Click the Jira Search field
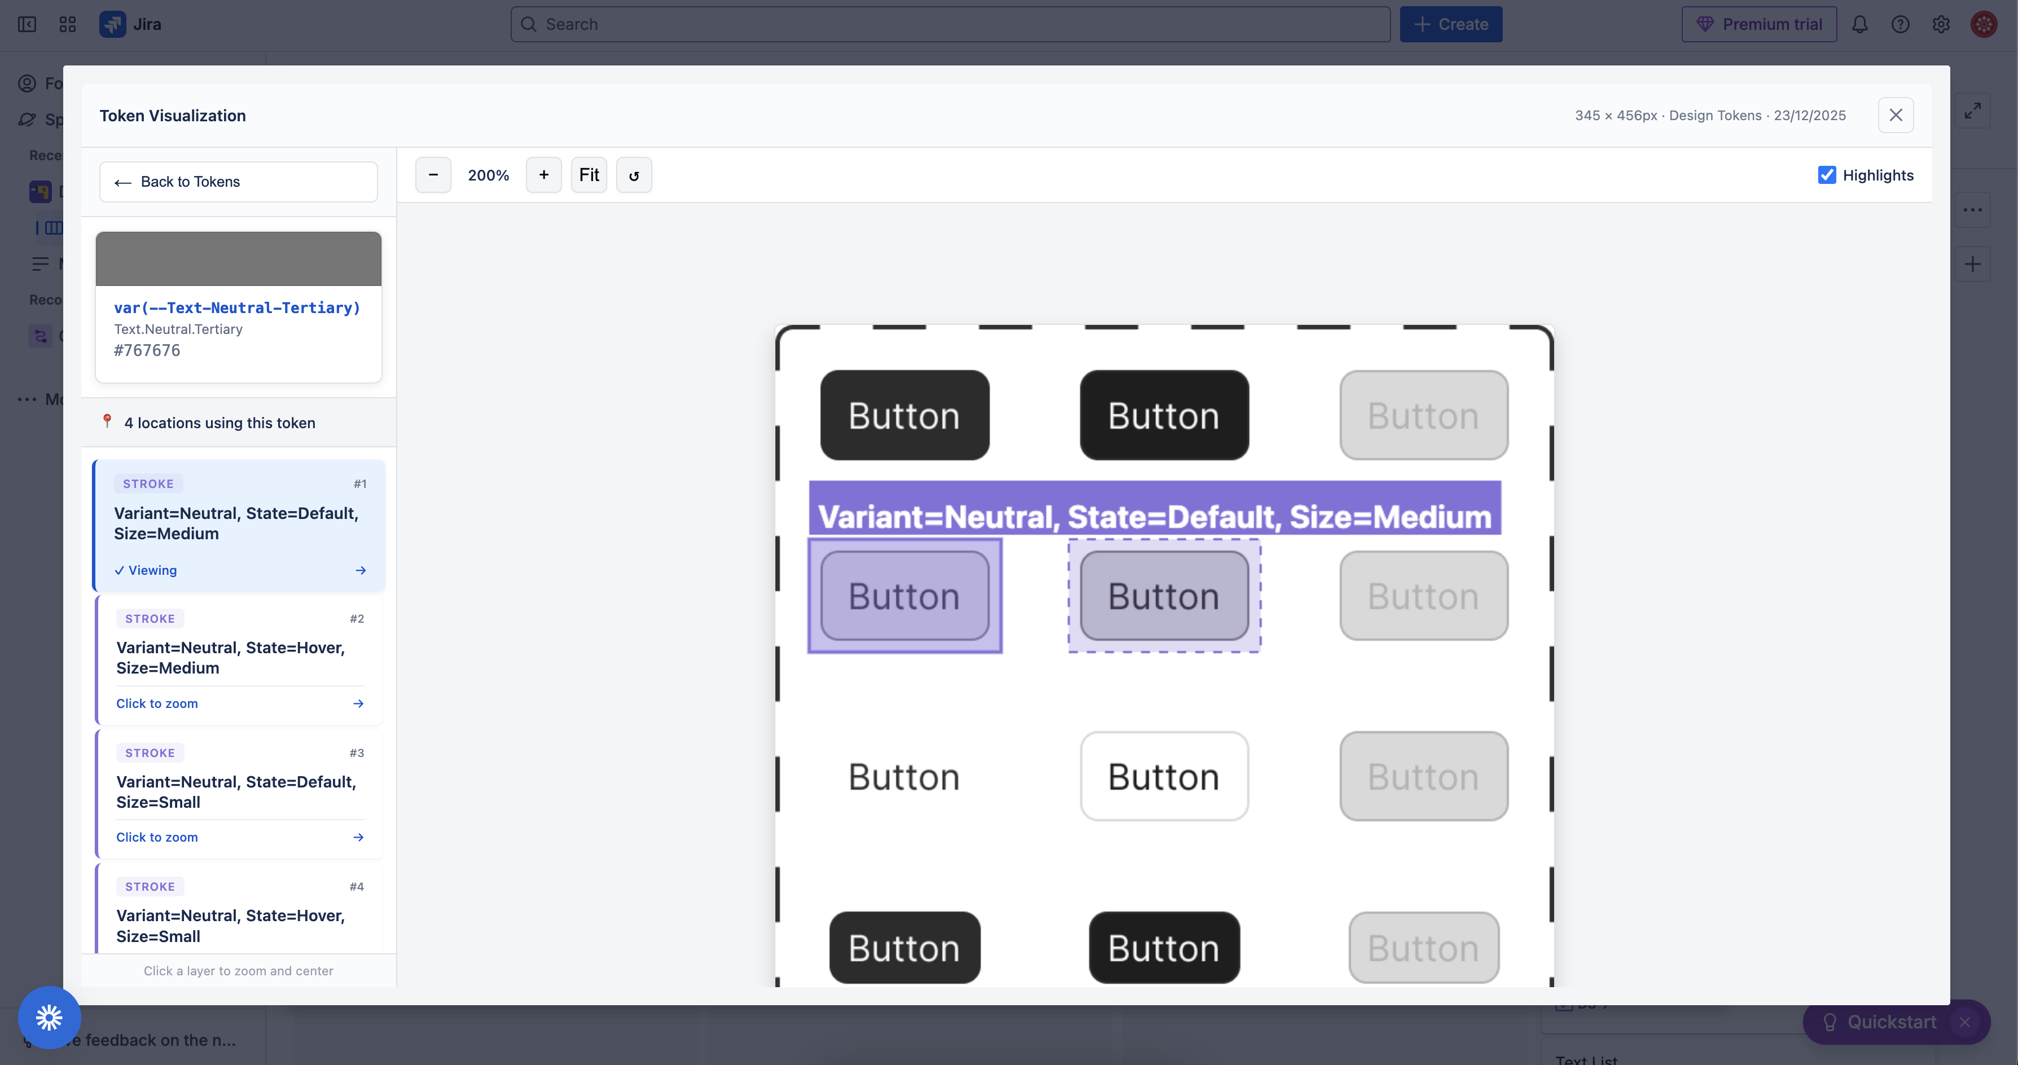2018x1065 pixels. [950, 24]
